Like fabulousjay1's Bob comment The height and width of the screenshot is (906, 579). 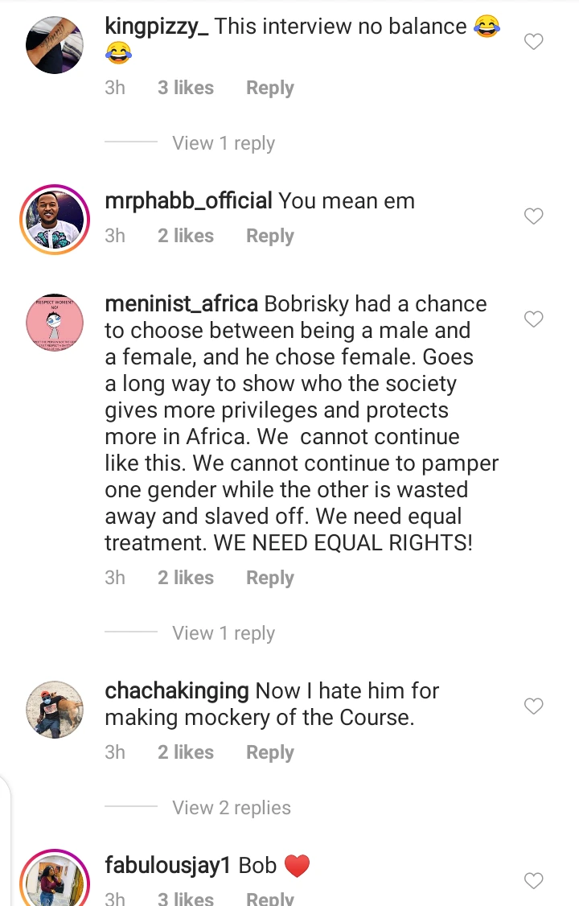534,881
